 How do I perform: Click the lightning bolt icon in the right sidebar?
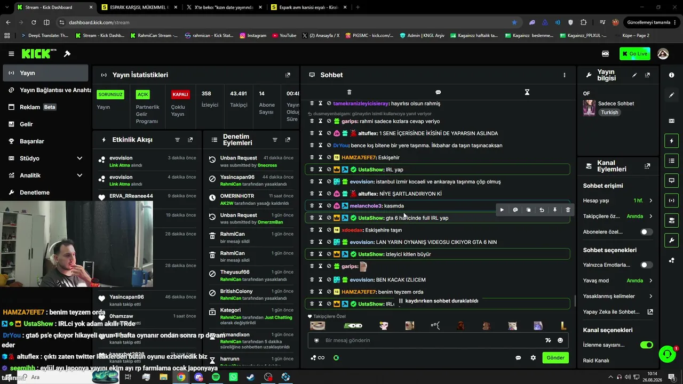point(671,141)
